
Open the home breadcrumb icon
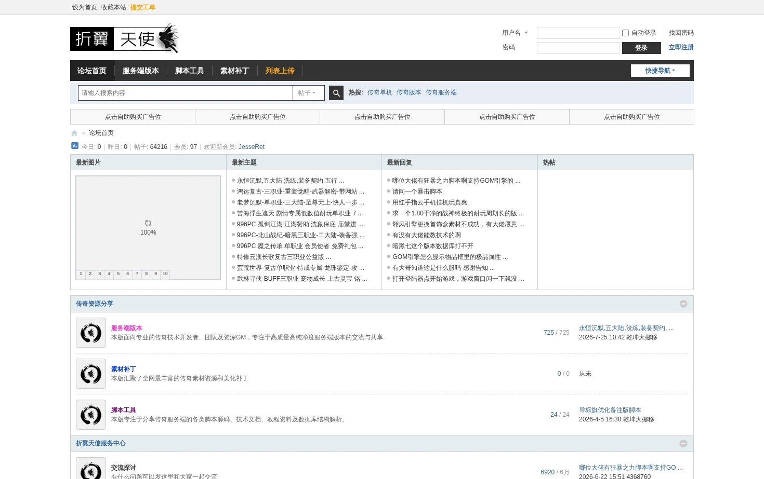pos(74,133)
